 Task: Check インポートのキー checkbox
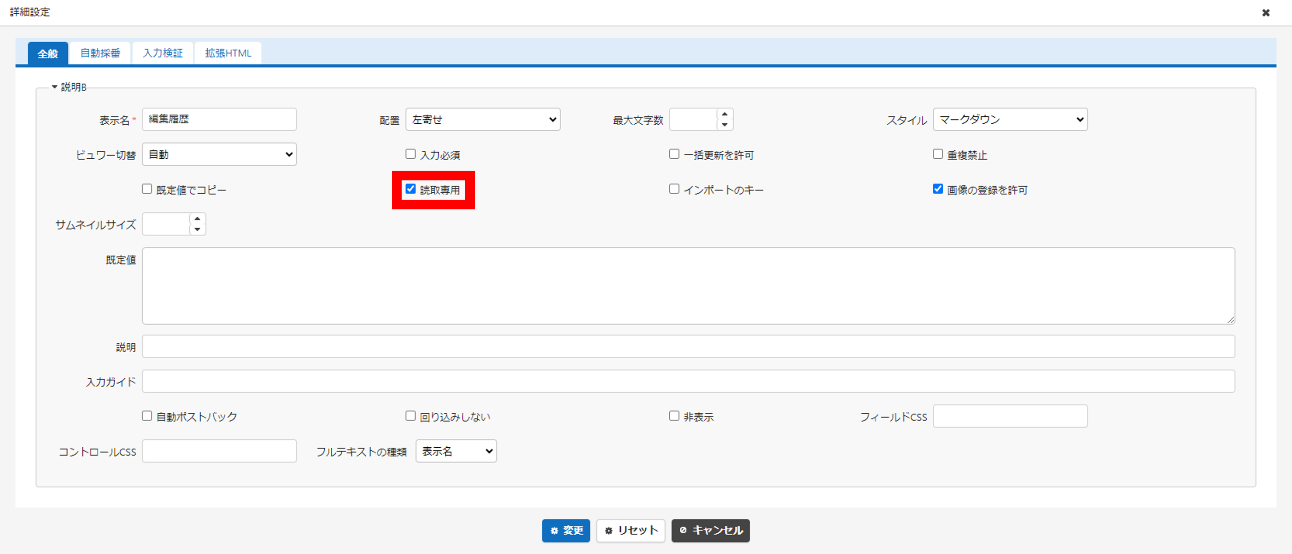pyautogui.click(x=675, y=189)
